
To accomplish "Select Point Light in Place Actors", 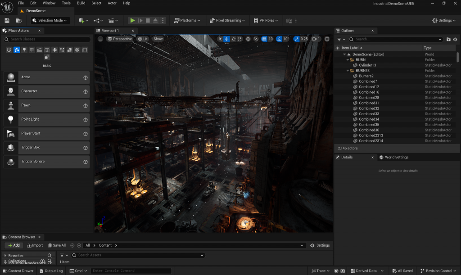I will point(46,119).
